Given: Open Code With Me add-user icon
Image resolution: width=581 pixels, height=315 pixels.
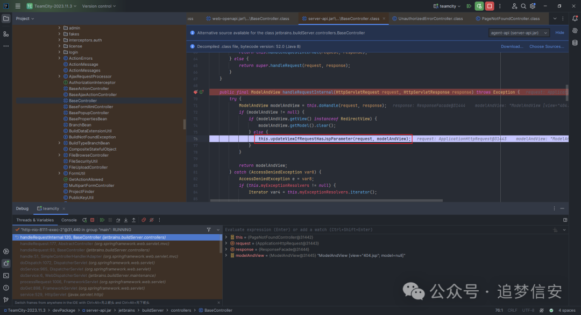Looking at the screenshot, I should [x=514, y=6].
